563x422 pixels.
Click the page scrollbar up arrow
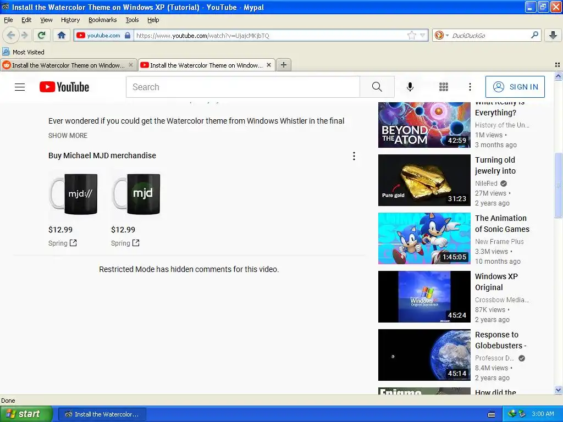tap(558, 76)
